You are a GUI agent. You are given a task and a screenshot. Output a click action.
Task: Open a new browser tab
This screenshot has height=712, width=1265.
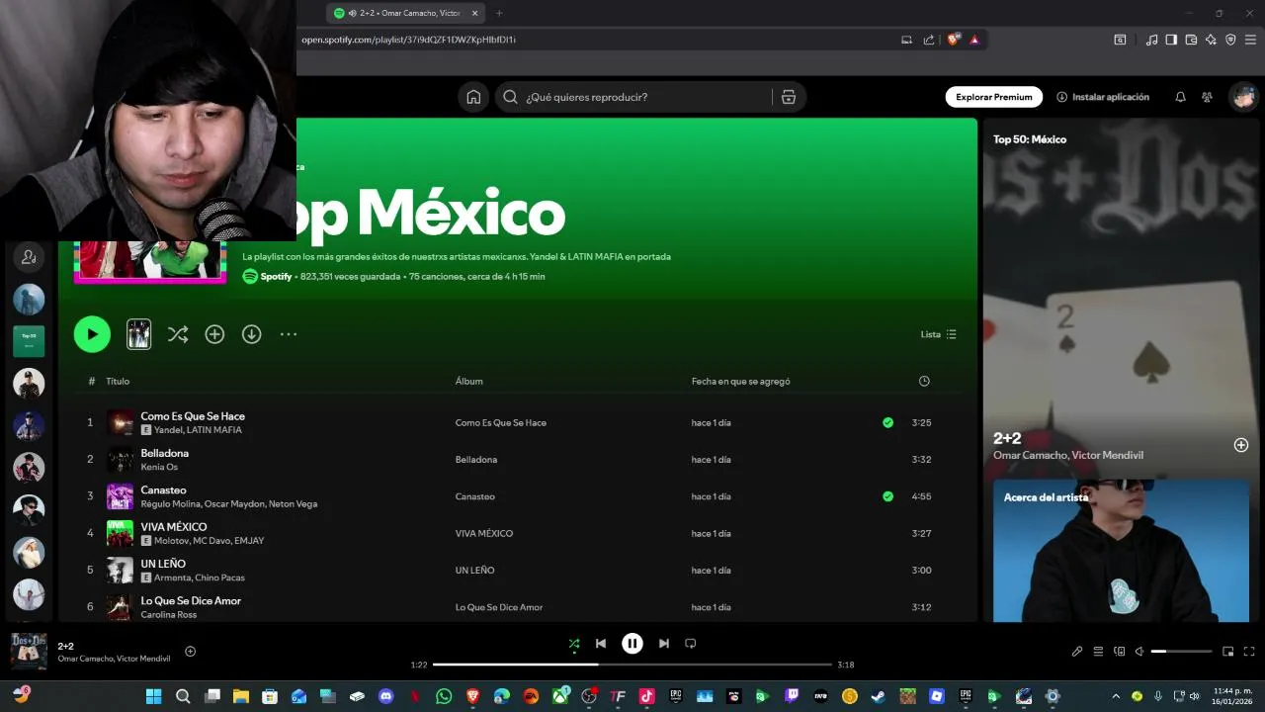[x=499, y=13]
